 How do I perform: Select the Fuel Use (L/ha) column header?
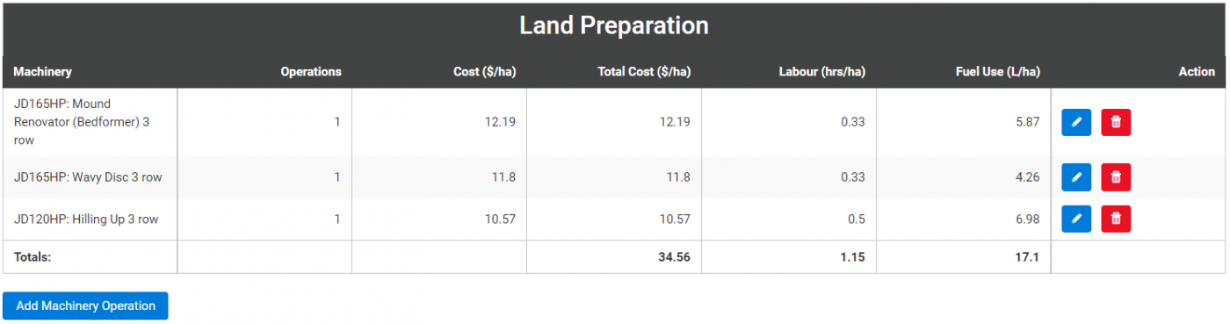coord(998,72)
